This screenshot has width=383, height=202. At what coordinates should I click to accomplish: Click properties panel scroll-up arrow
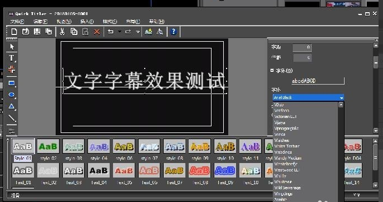[x=376, y=46]
